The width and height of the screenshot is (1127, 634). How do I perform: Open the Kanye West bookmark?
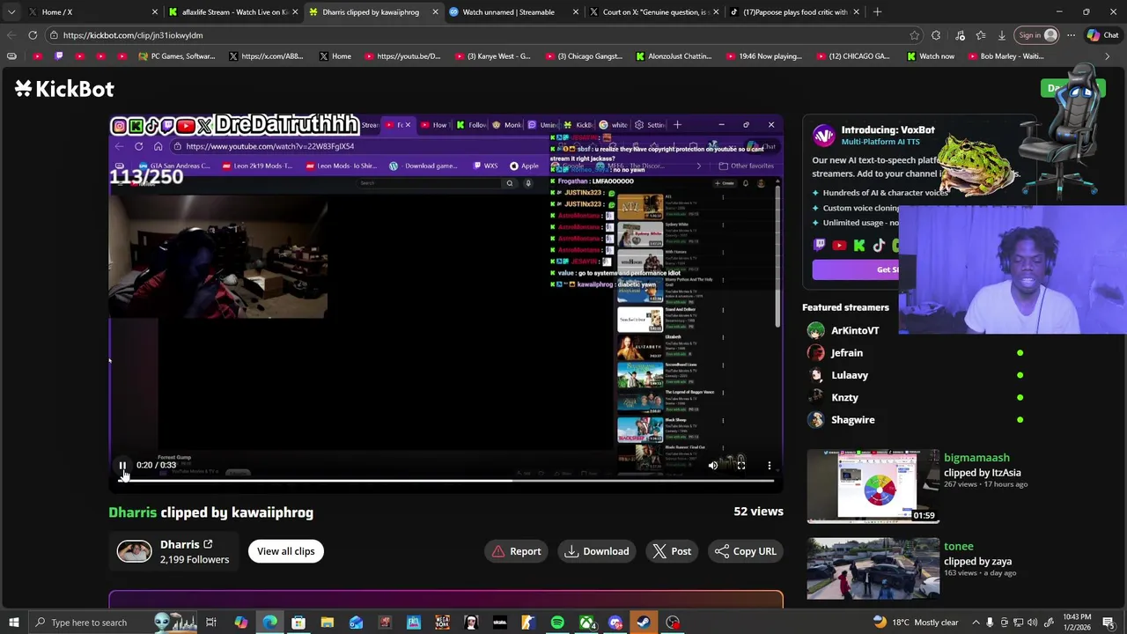pyautogui.click(x=493, y=56)
